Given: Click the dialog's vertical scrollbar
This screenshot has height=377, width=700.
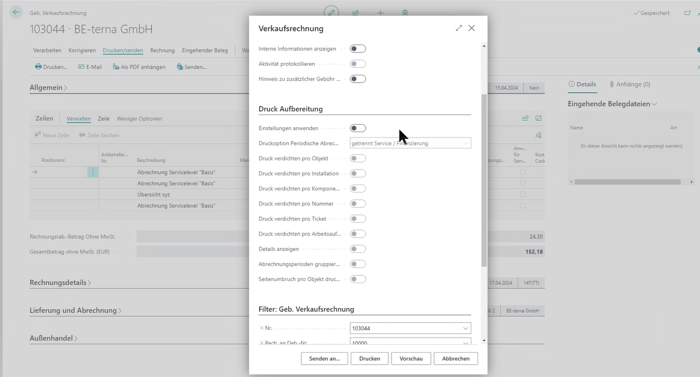Looking at the screenshot, I should (x=483, y=180).
